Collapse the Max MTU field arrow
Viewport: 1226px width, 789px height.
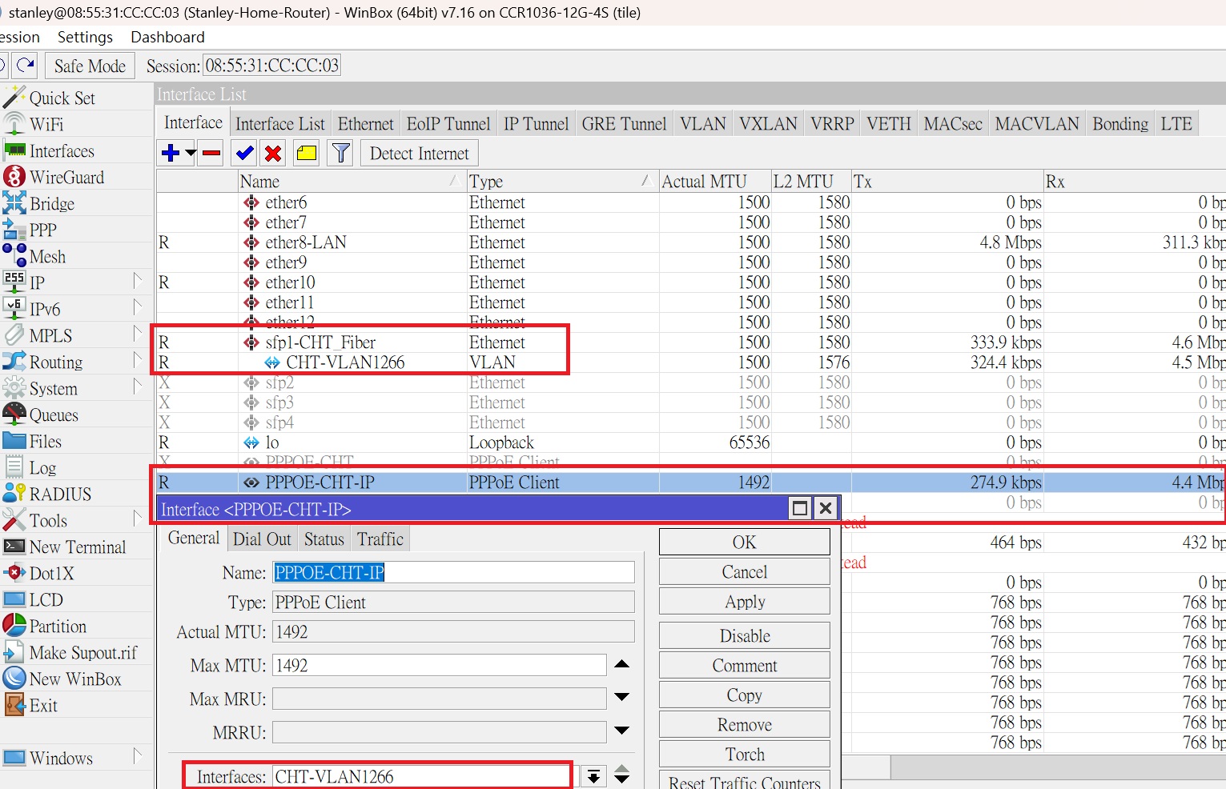coord(621,665)
